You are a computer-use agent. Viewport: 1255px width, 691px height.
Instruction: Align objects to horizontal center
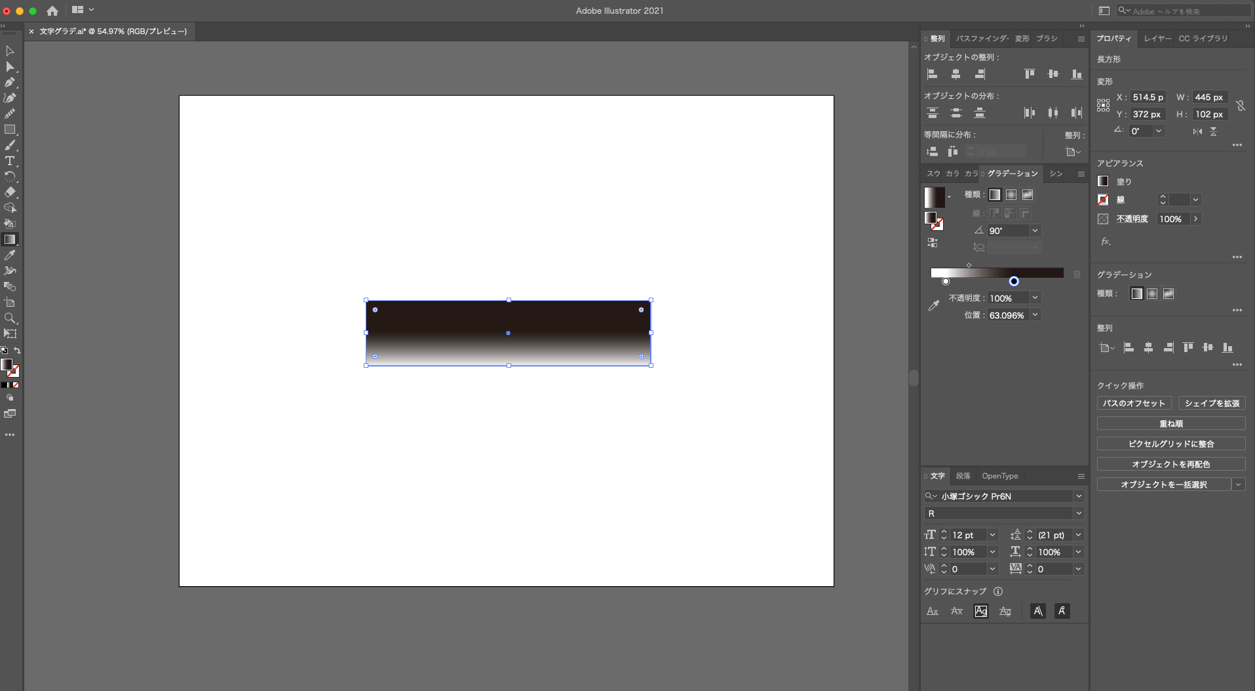956,74
